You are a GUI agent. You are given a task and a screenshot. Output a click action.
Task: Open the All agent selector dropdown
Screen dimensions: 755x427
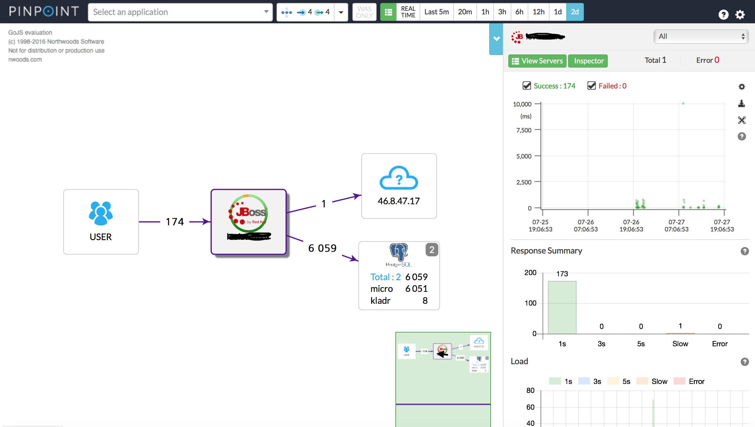[x=701, y=36]
